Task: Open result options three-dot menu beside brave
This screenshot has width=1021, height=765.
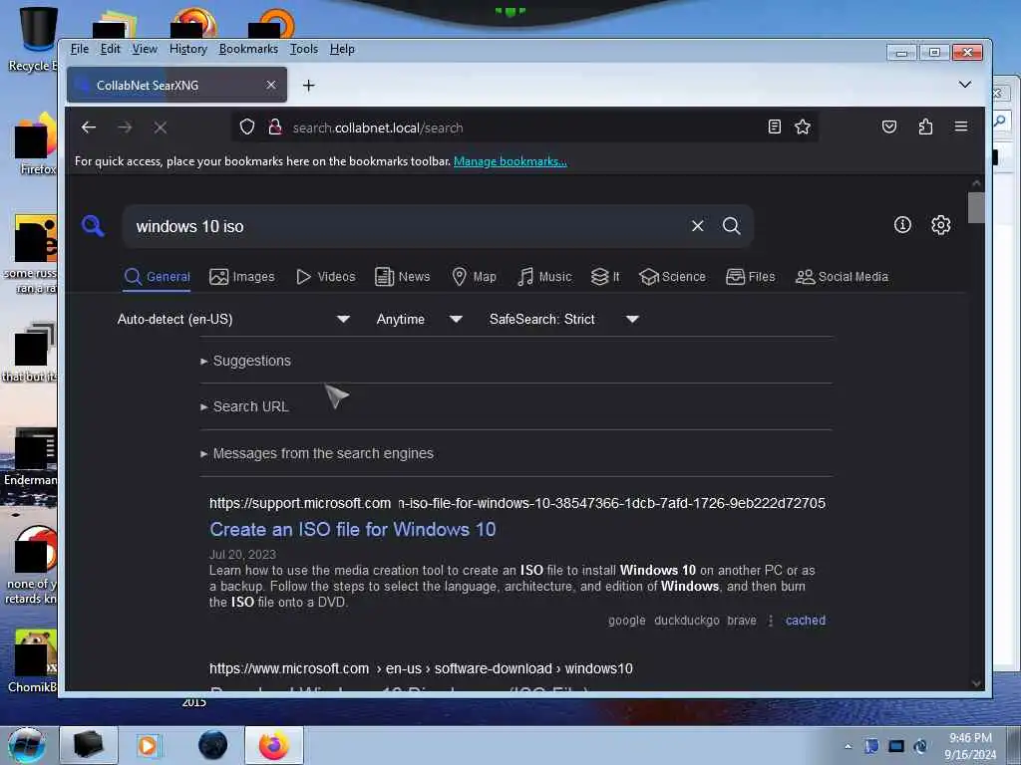Action: tap(771, 621)
